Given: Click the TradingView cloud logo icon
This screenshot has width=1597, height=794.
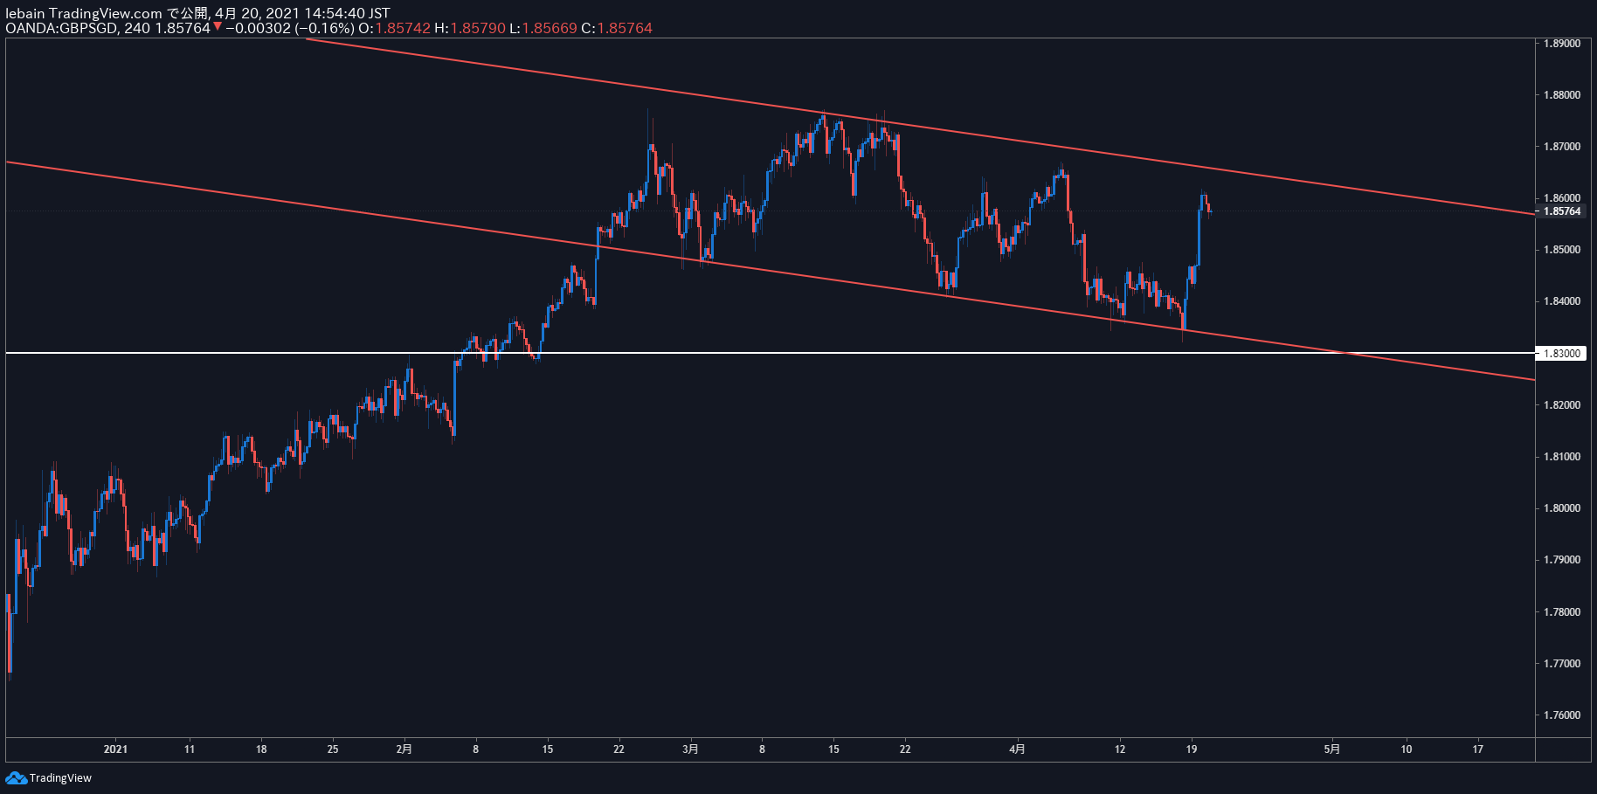Looking at the screenshot, I should [x=16, y=777].
